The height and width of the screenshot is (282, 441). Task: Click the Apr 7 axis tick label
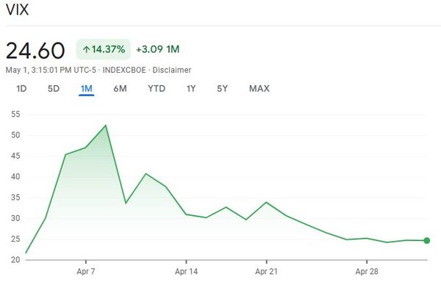[x=86, y=272]
